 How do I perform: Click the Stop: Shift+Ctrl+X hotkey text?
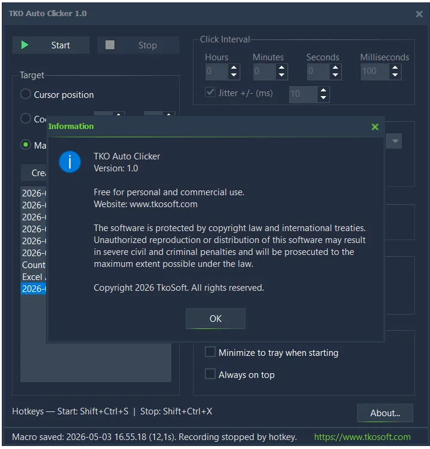pyautogui.click(x=176, y=411)
